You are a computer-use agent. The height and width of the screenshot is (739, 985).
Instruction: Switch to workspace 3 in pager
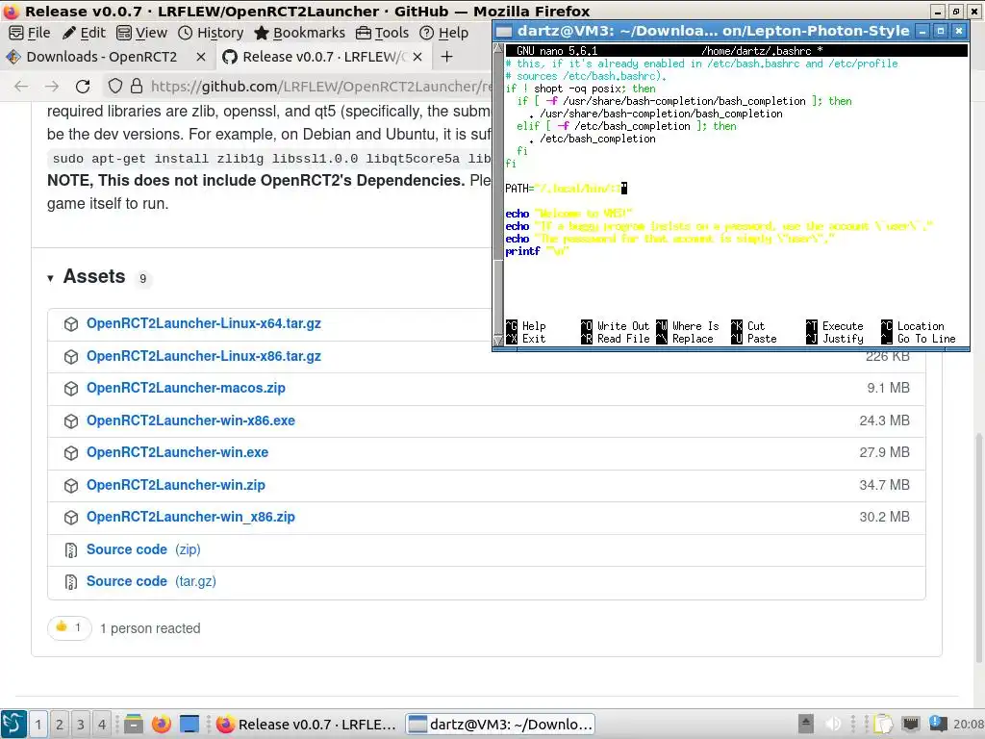point(81,725)
